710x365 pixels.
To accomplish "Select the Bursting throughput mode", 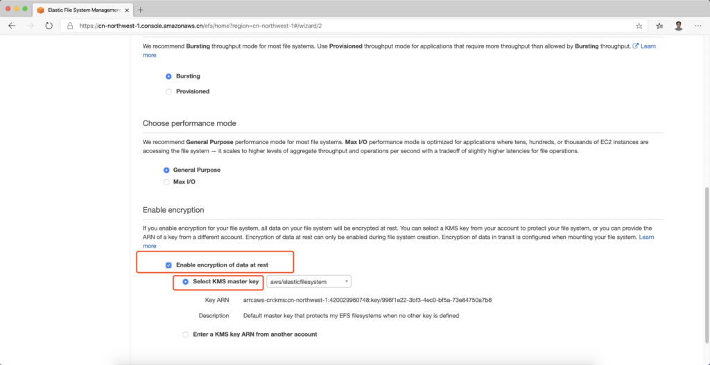I will click(x=168, y=76).
